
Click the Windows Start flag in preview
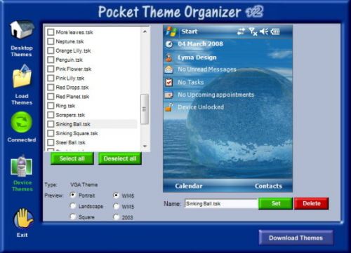171,32
